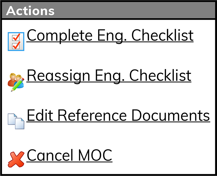Viewport: 217px width, 176px height.
Task: Choose the first action in Actions list
Action: (110, 36)
